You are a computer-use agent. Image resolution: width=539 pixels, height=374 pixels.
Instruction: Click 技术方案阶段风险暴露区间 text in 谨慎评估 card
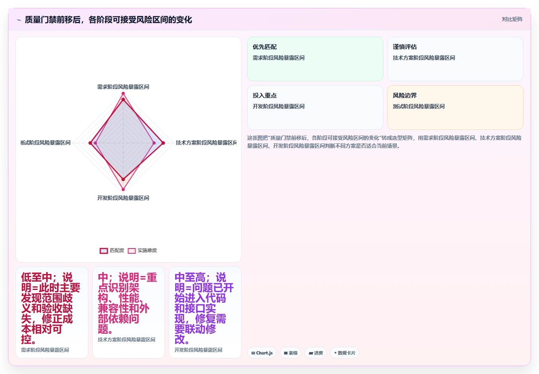click(424, 58)
